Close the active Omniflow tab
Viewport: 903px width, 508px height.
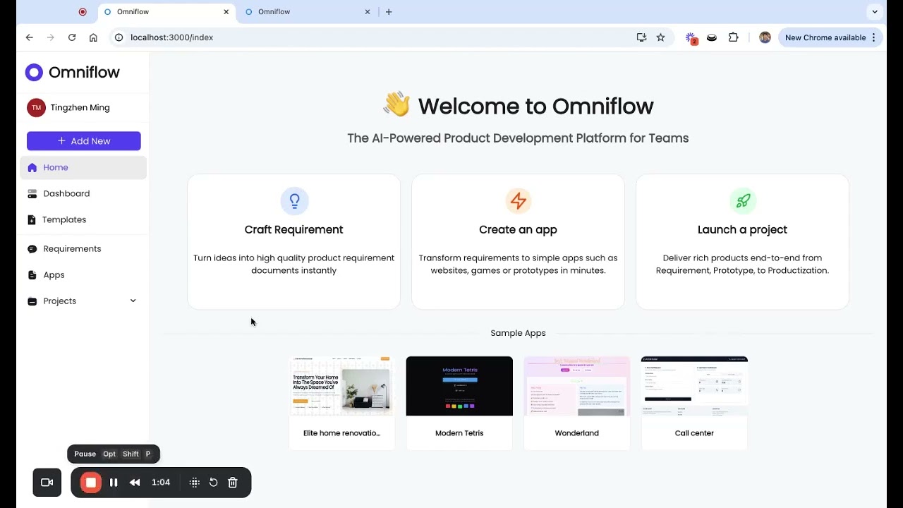tap(226, 12)
